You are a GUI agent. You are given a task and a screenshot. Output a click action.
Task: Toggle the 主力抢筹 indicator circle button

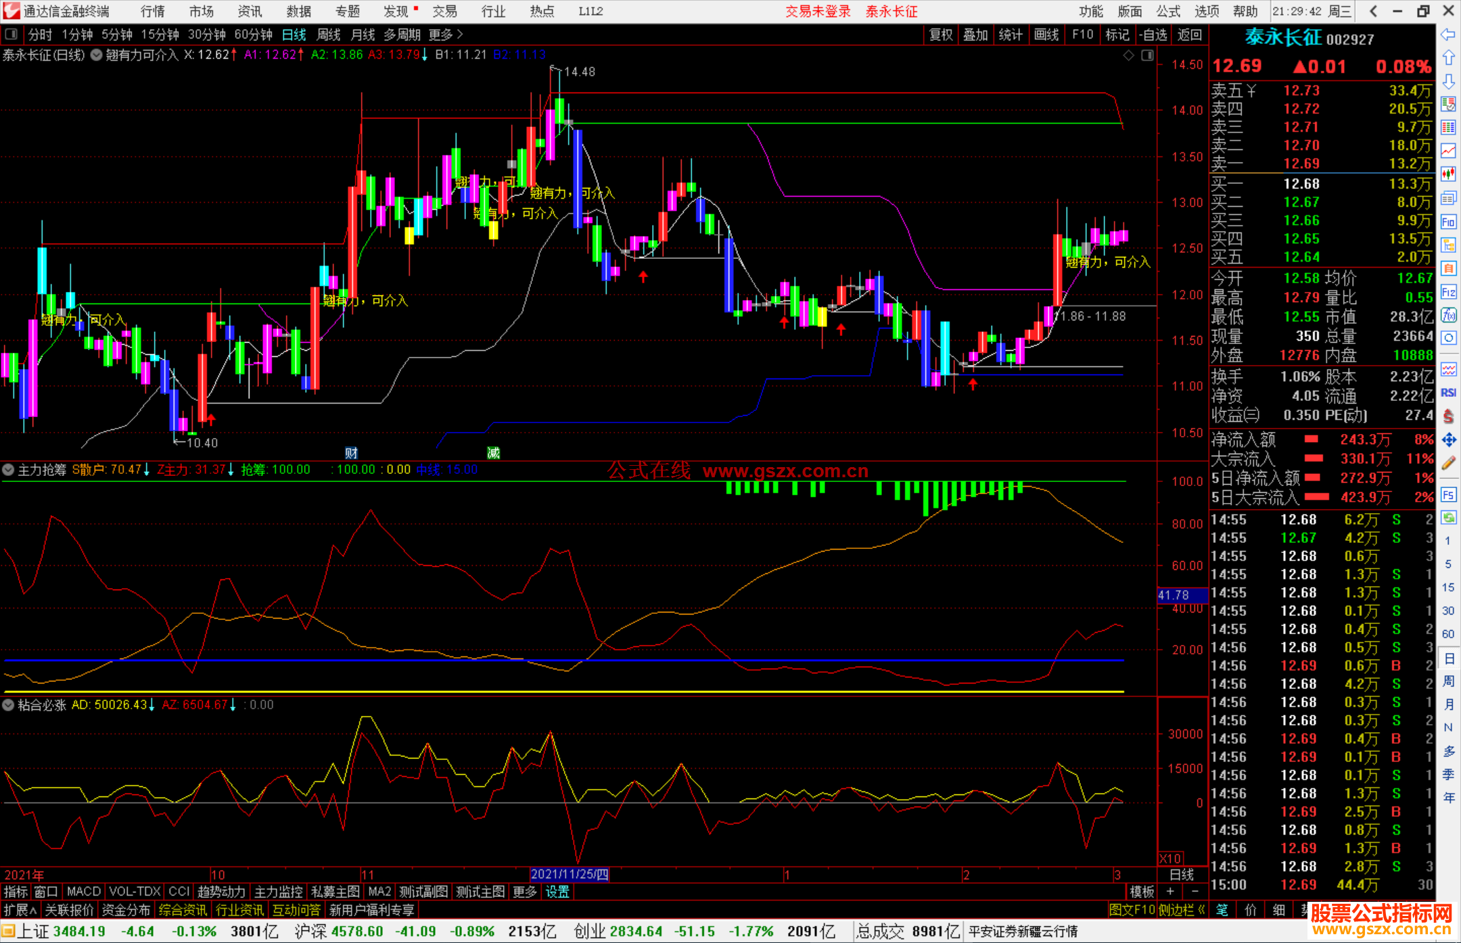click(8, 469)
